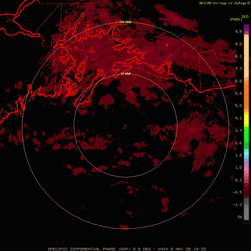The width and height of the screenshot is (251, 251).
Task: Click the 5.8 value on color scale
Action: (238, 93)
